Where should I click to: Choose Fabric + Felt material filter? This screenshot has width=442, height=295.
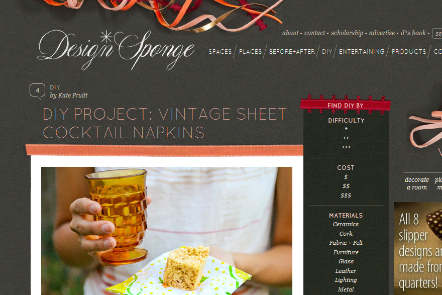click(346, 243)
